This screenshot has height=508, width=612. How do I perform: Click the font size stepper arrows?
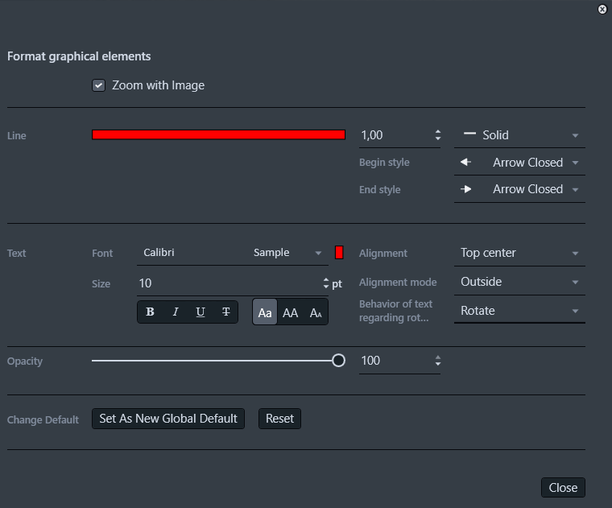coord(326,283)
